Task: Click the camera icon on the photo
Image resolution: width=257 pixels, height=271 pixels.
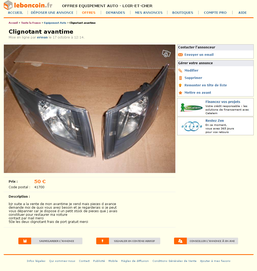Action: click(166, 53)
